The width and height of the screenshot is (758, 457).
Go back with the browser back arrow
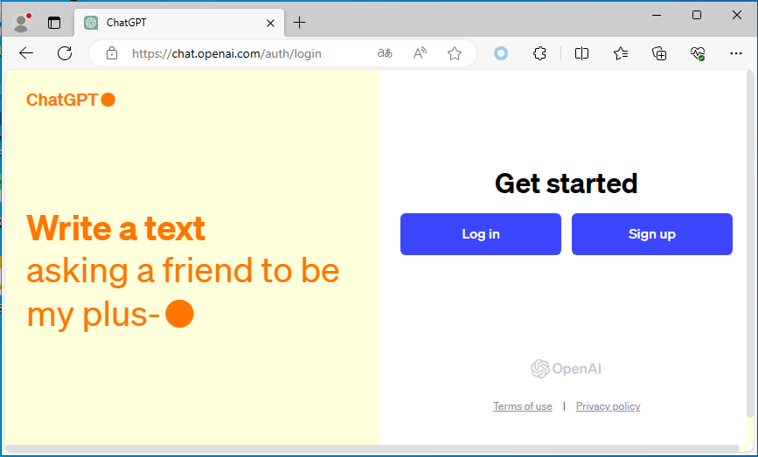click(26, 53)
